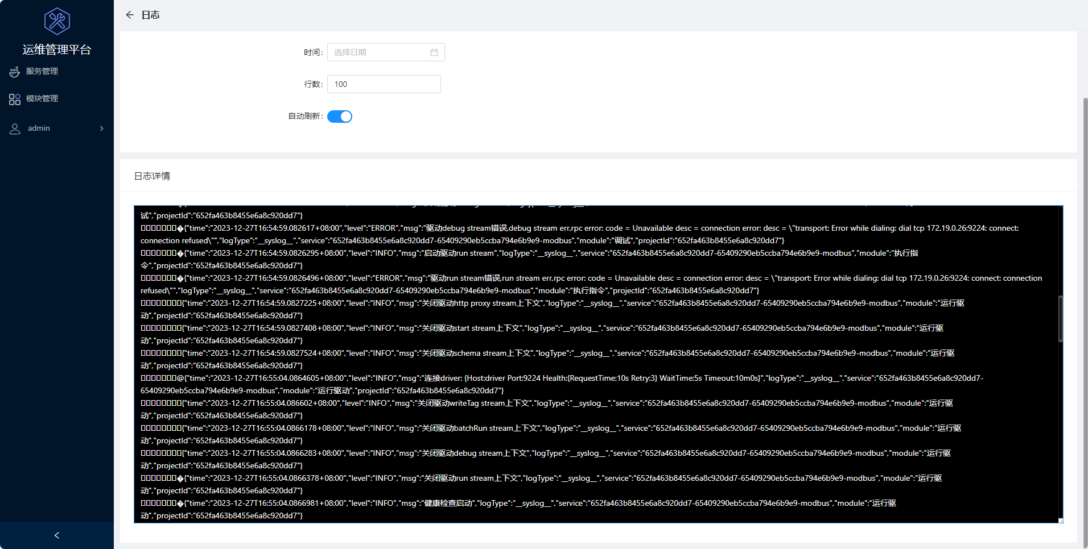1088x549 pixels.
Task: Click log line 关闭驱动batchRun stream上下文
Action: (x=551, y=434)
